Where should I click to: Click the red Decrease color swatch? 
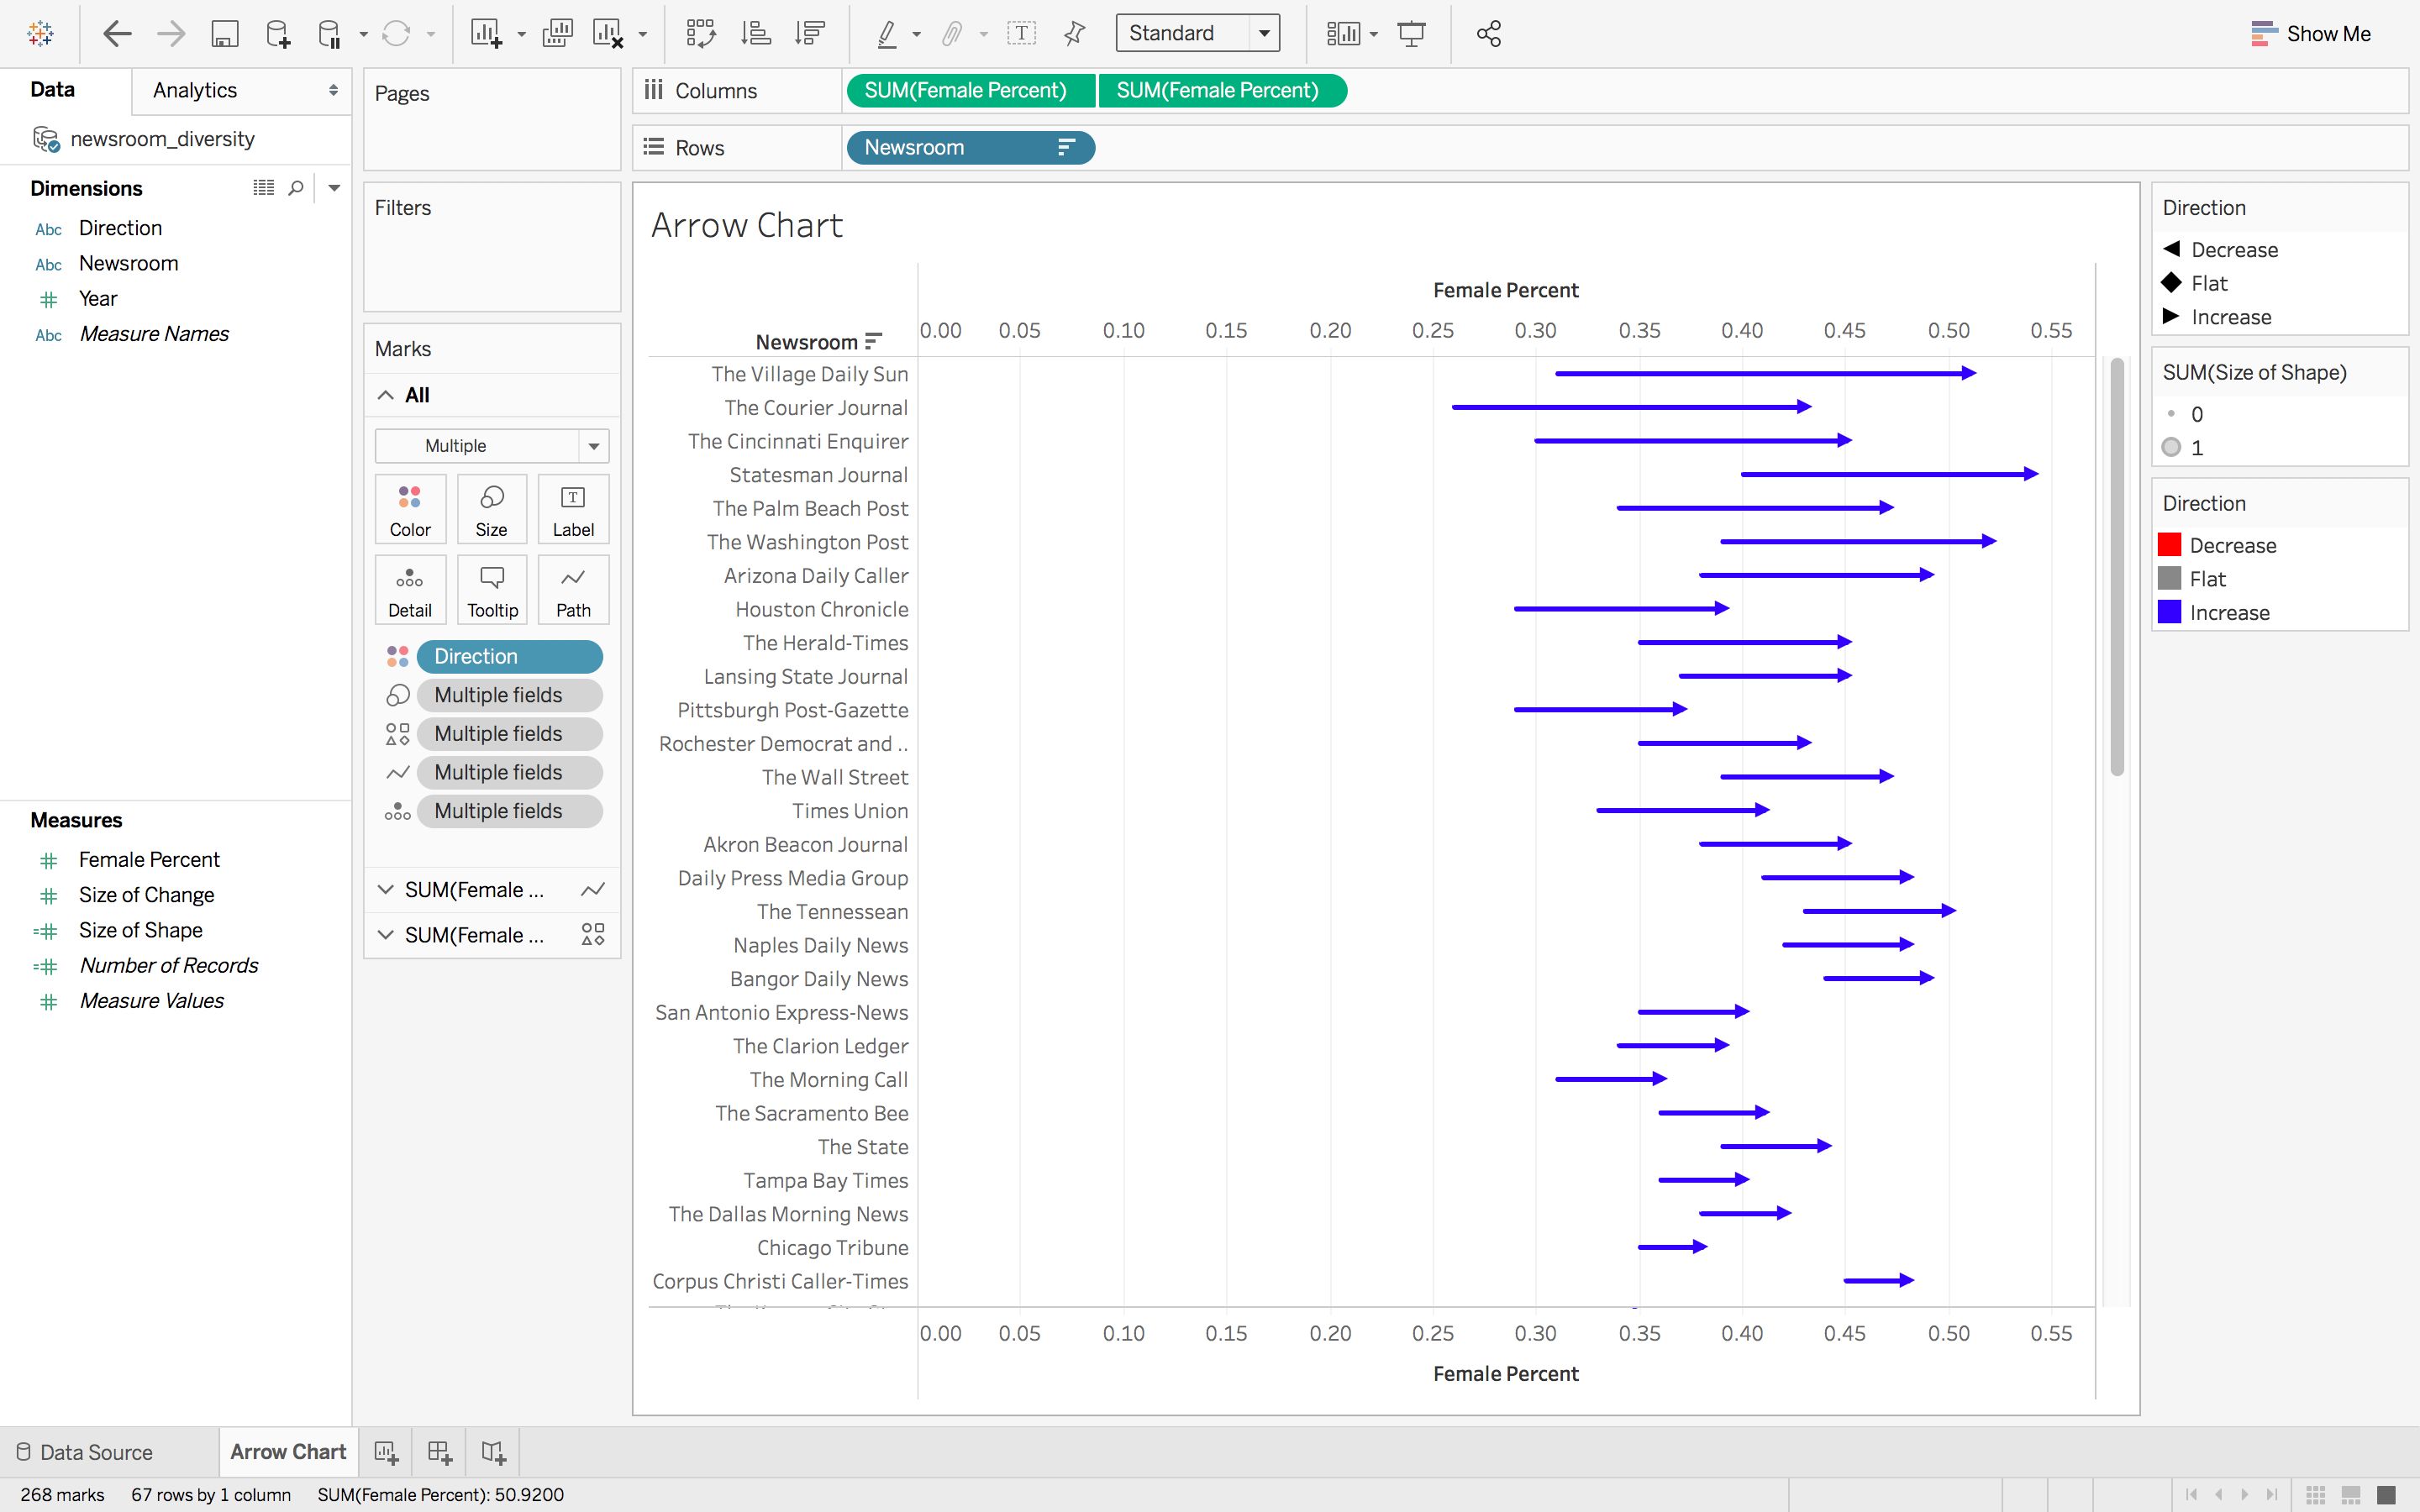coord(2169,544)
